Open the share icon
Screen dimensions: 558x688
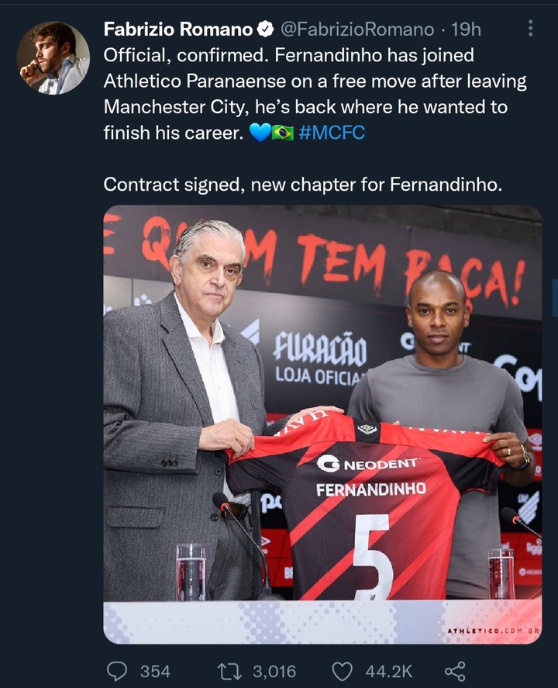click(x=455, y=672)
